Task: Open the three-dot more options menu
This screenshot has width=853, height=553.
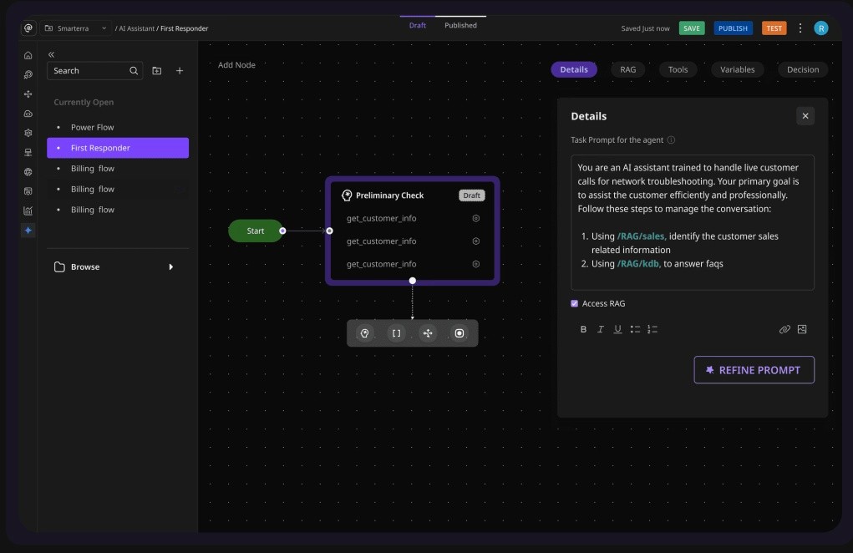Action: point(800,28)
